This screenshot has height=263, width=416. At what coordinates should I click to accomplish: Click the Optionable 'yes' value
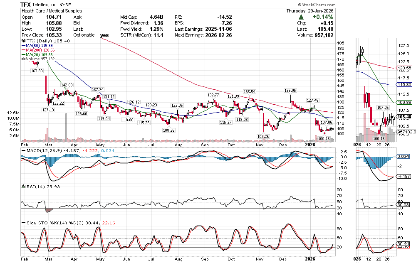coord(104,35)
